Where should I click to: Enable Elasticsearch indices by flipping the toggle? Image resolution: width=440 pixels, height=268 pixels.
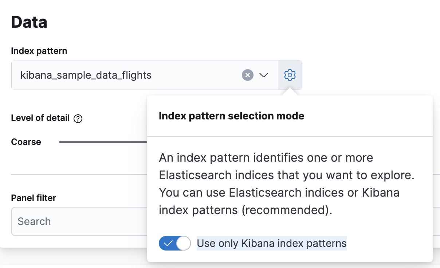[175, 243]
